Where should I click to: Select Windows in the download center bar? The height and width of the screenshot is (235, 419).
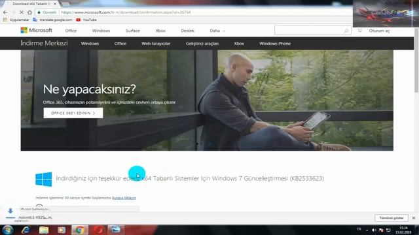(x=90, y=44)
